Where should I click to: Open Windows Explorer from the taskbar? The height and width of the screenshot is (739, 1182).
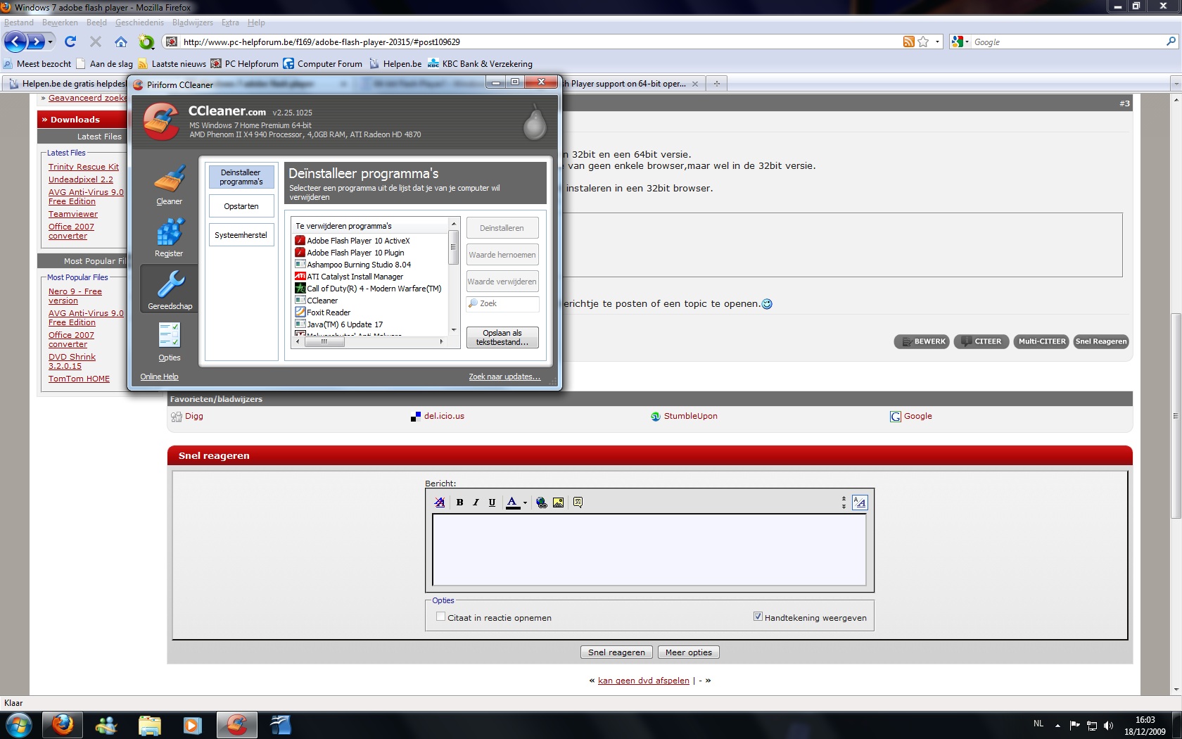[149, 725]
